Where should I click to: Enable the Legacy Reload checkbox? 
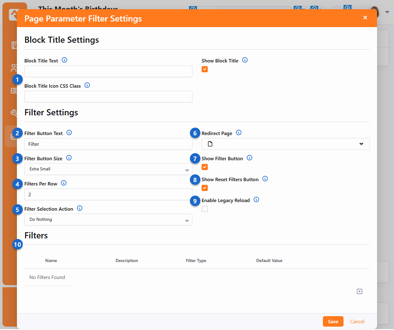pos(205,209)
